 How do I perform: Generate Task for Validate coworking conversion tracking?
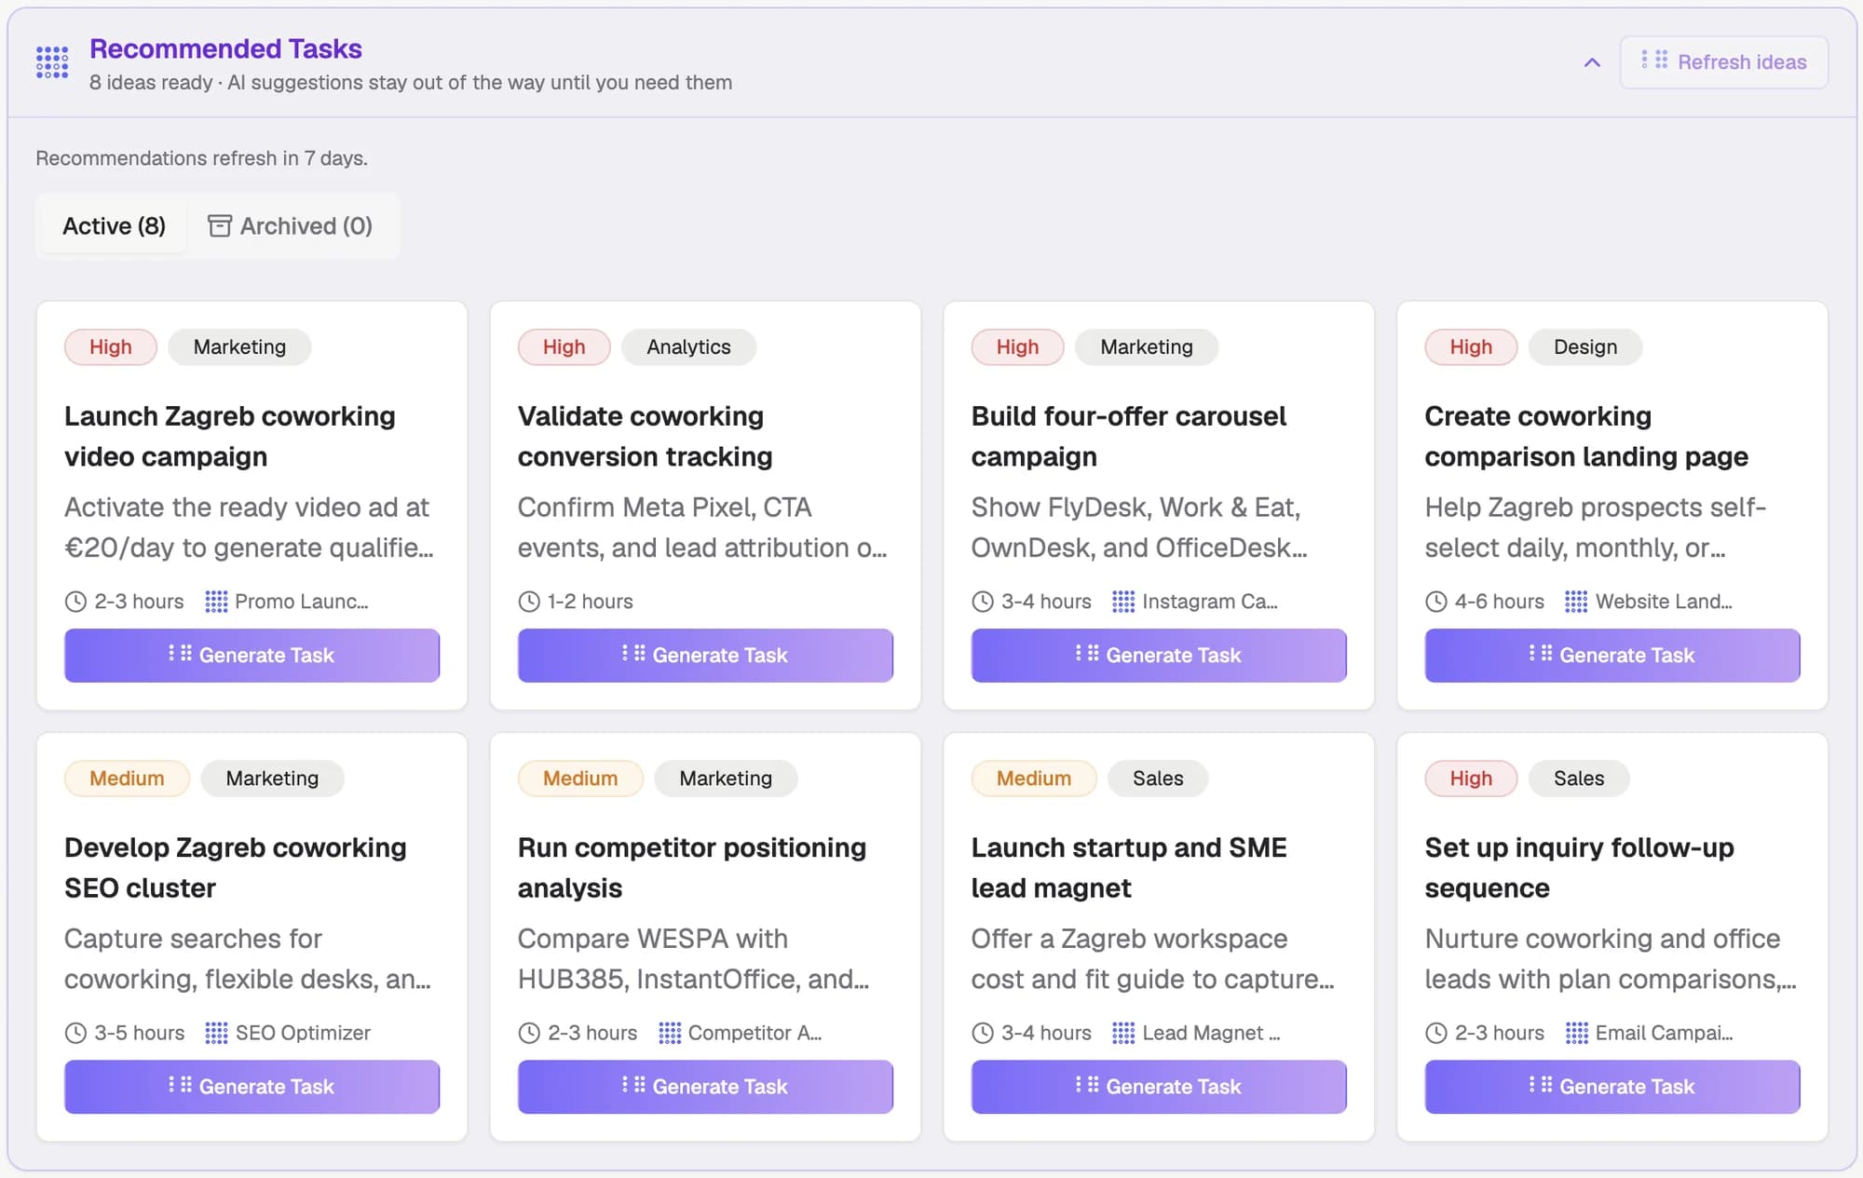click(x=705, y=655)
